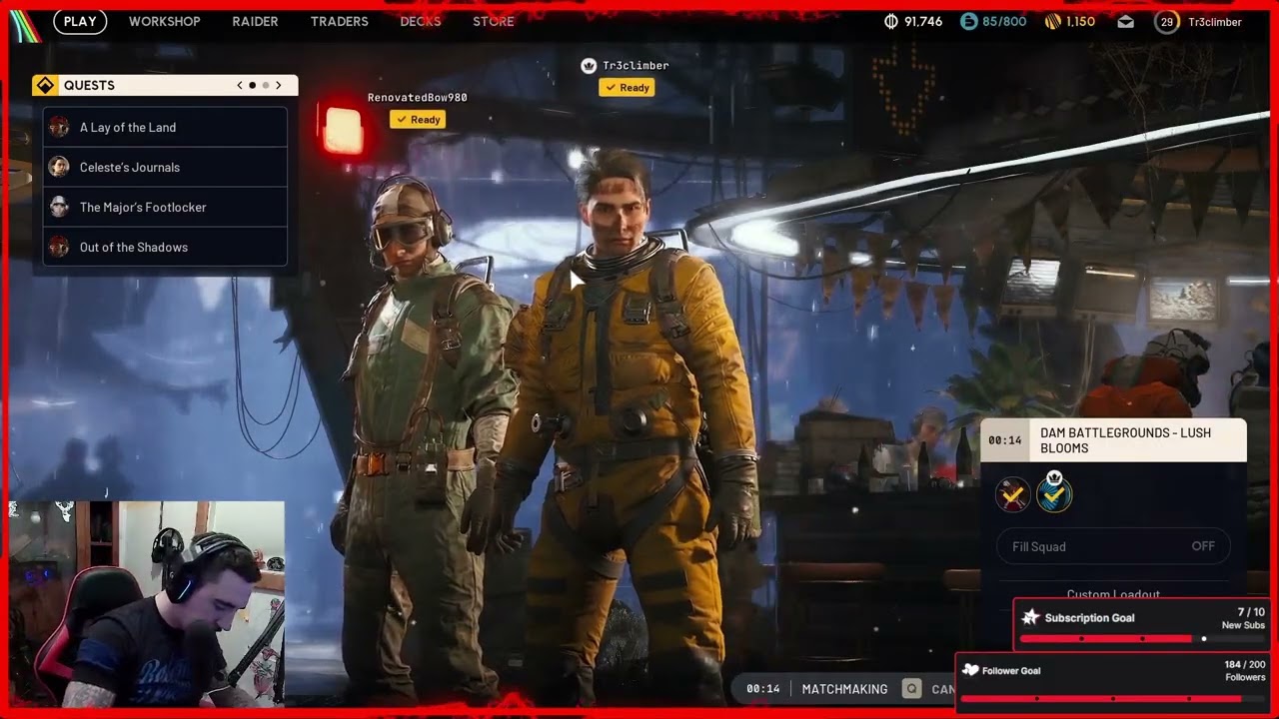Click the coin currency icon beside 91,746

pos(891,21)
